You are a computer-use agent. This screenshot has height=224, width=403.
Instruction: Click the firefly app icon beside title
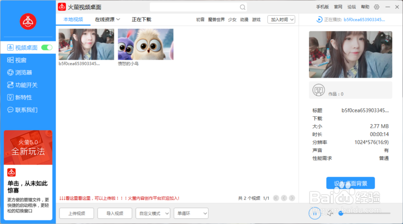coord(62,7)
